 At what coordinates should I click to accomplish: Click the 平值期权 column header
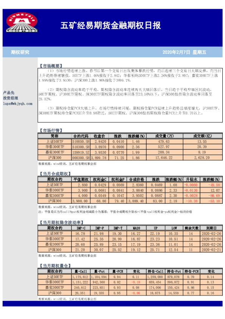pyautogui.click(x=81, y=180)
